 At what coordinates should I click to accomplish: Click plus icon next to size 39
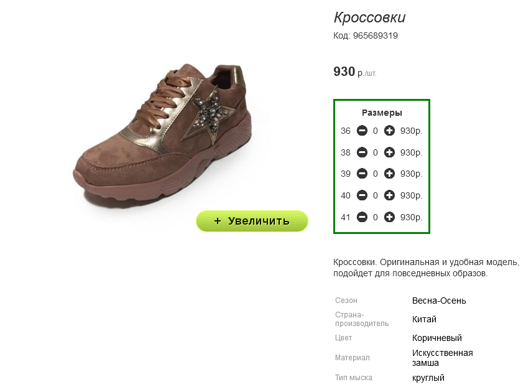(x=389, y=174)
